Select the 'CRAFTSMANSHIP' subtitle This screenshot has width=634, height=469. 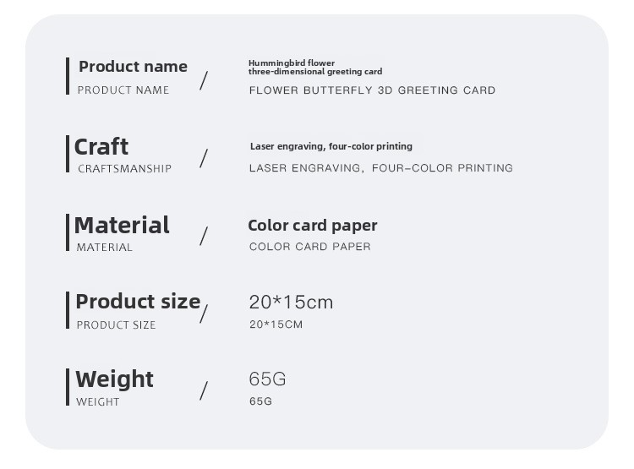124,169
